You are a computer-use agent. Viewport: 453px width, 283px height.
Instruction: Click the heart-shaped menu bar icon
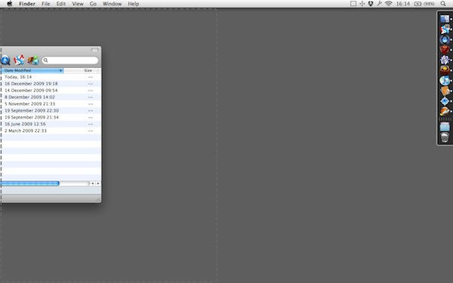pos(371,4)
